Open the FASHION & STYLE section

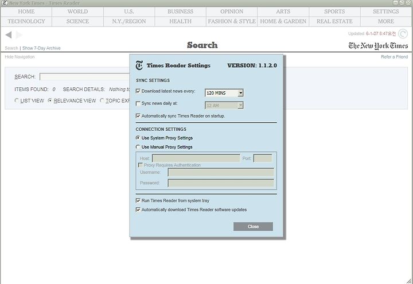coord(232,21)
